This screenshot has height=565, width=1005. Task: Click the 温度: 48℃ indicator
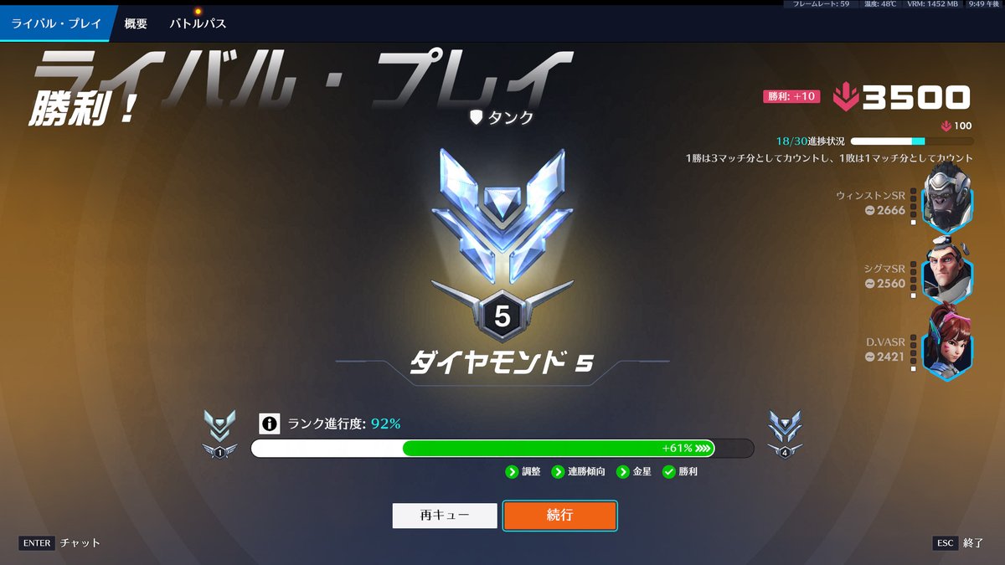click(879, 4)
